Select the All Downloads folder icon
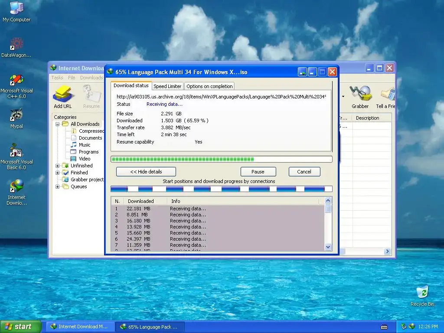The height and width of the screenshot is (333, 444). 65,124
